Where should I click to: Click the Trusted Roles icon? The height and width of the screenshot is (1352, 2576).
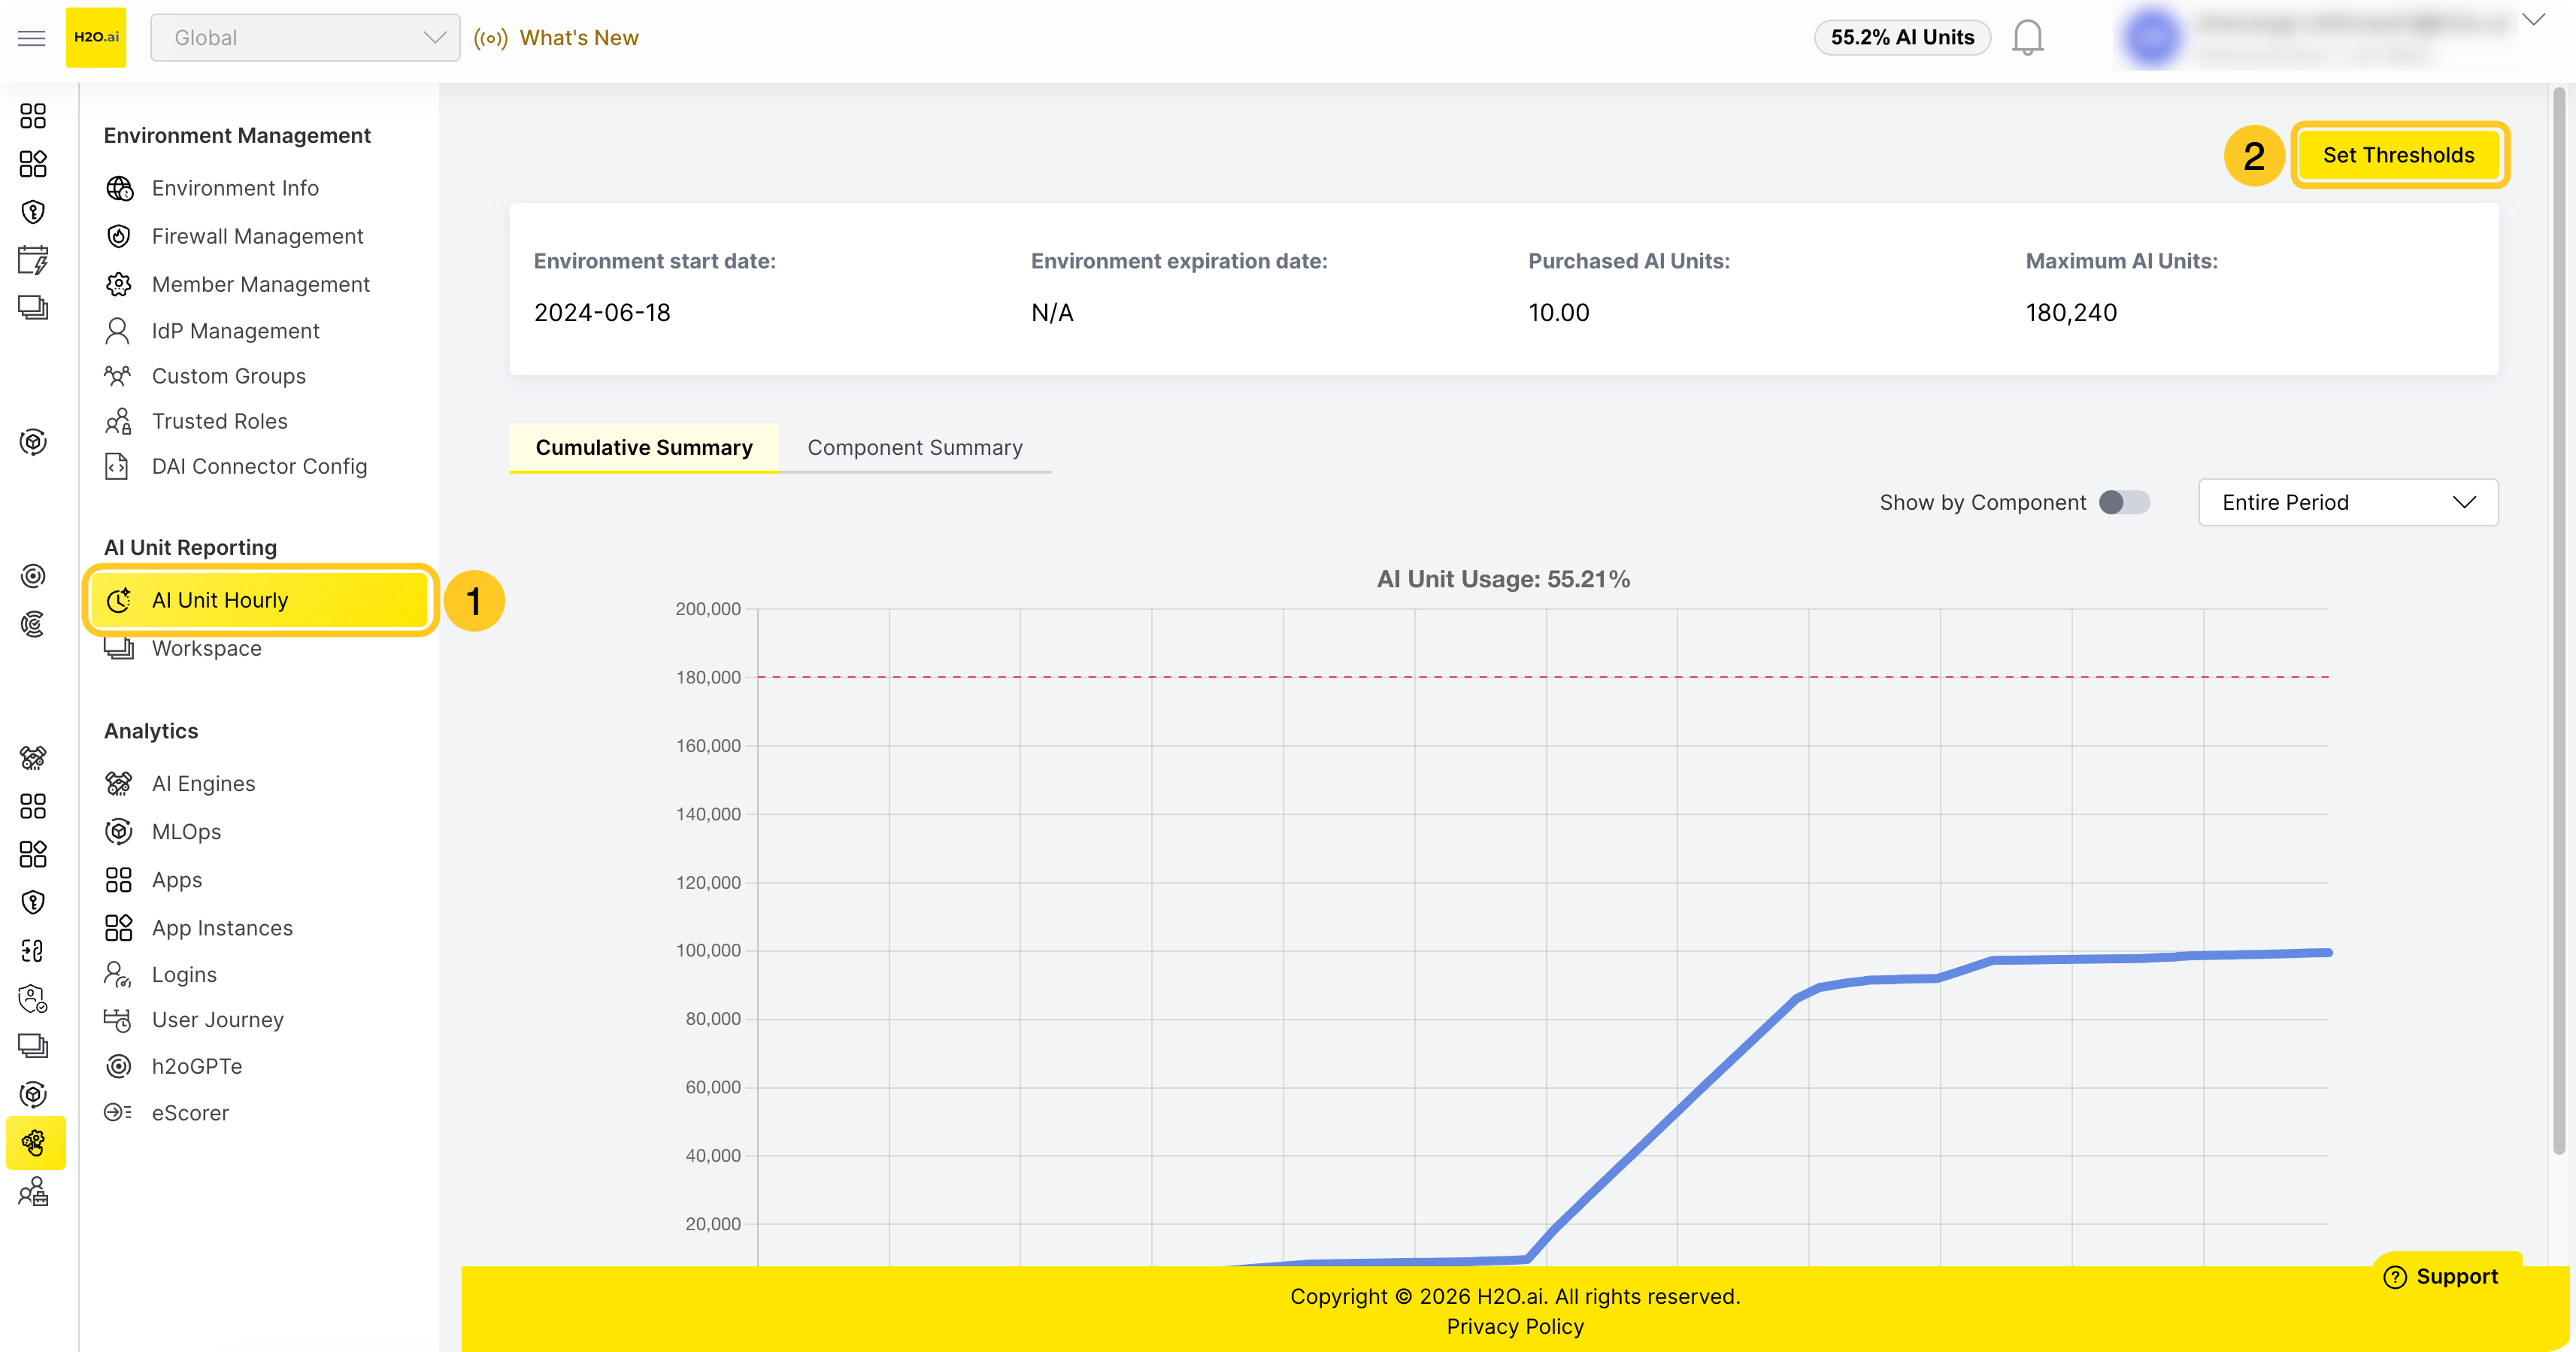pyautogui.click(x=118, y=421)
